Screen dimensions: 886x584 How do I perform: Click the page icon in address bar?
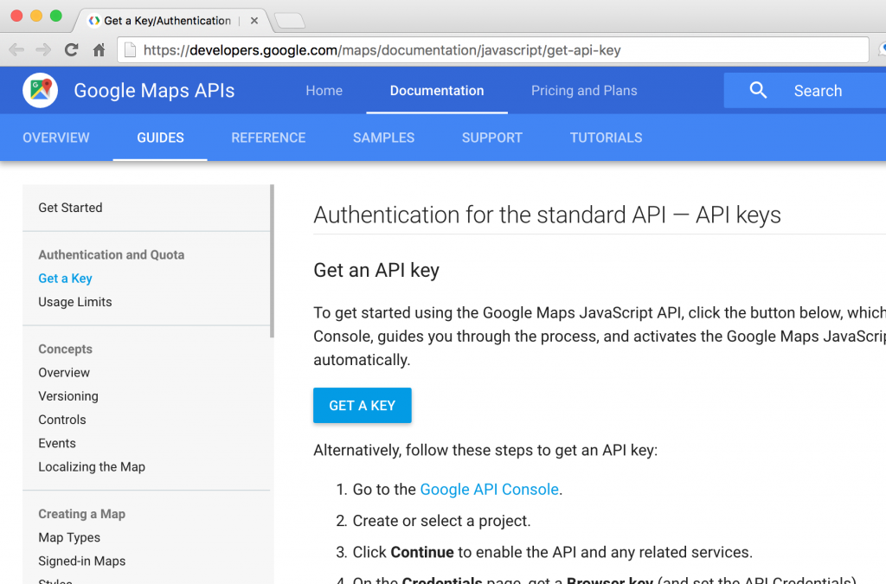click(131, 50)
